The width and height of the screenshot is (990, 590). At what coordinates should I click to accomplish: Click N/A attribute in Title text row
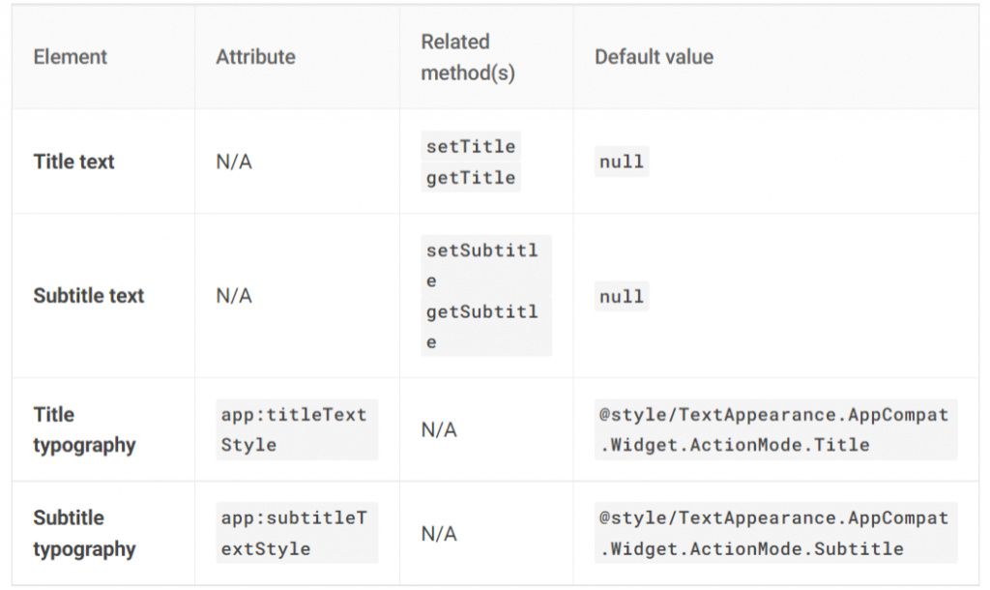tap(234, 162)
